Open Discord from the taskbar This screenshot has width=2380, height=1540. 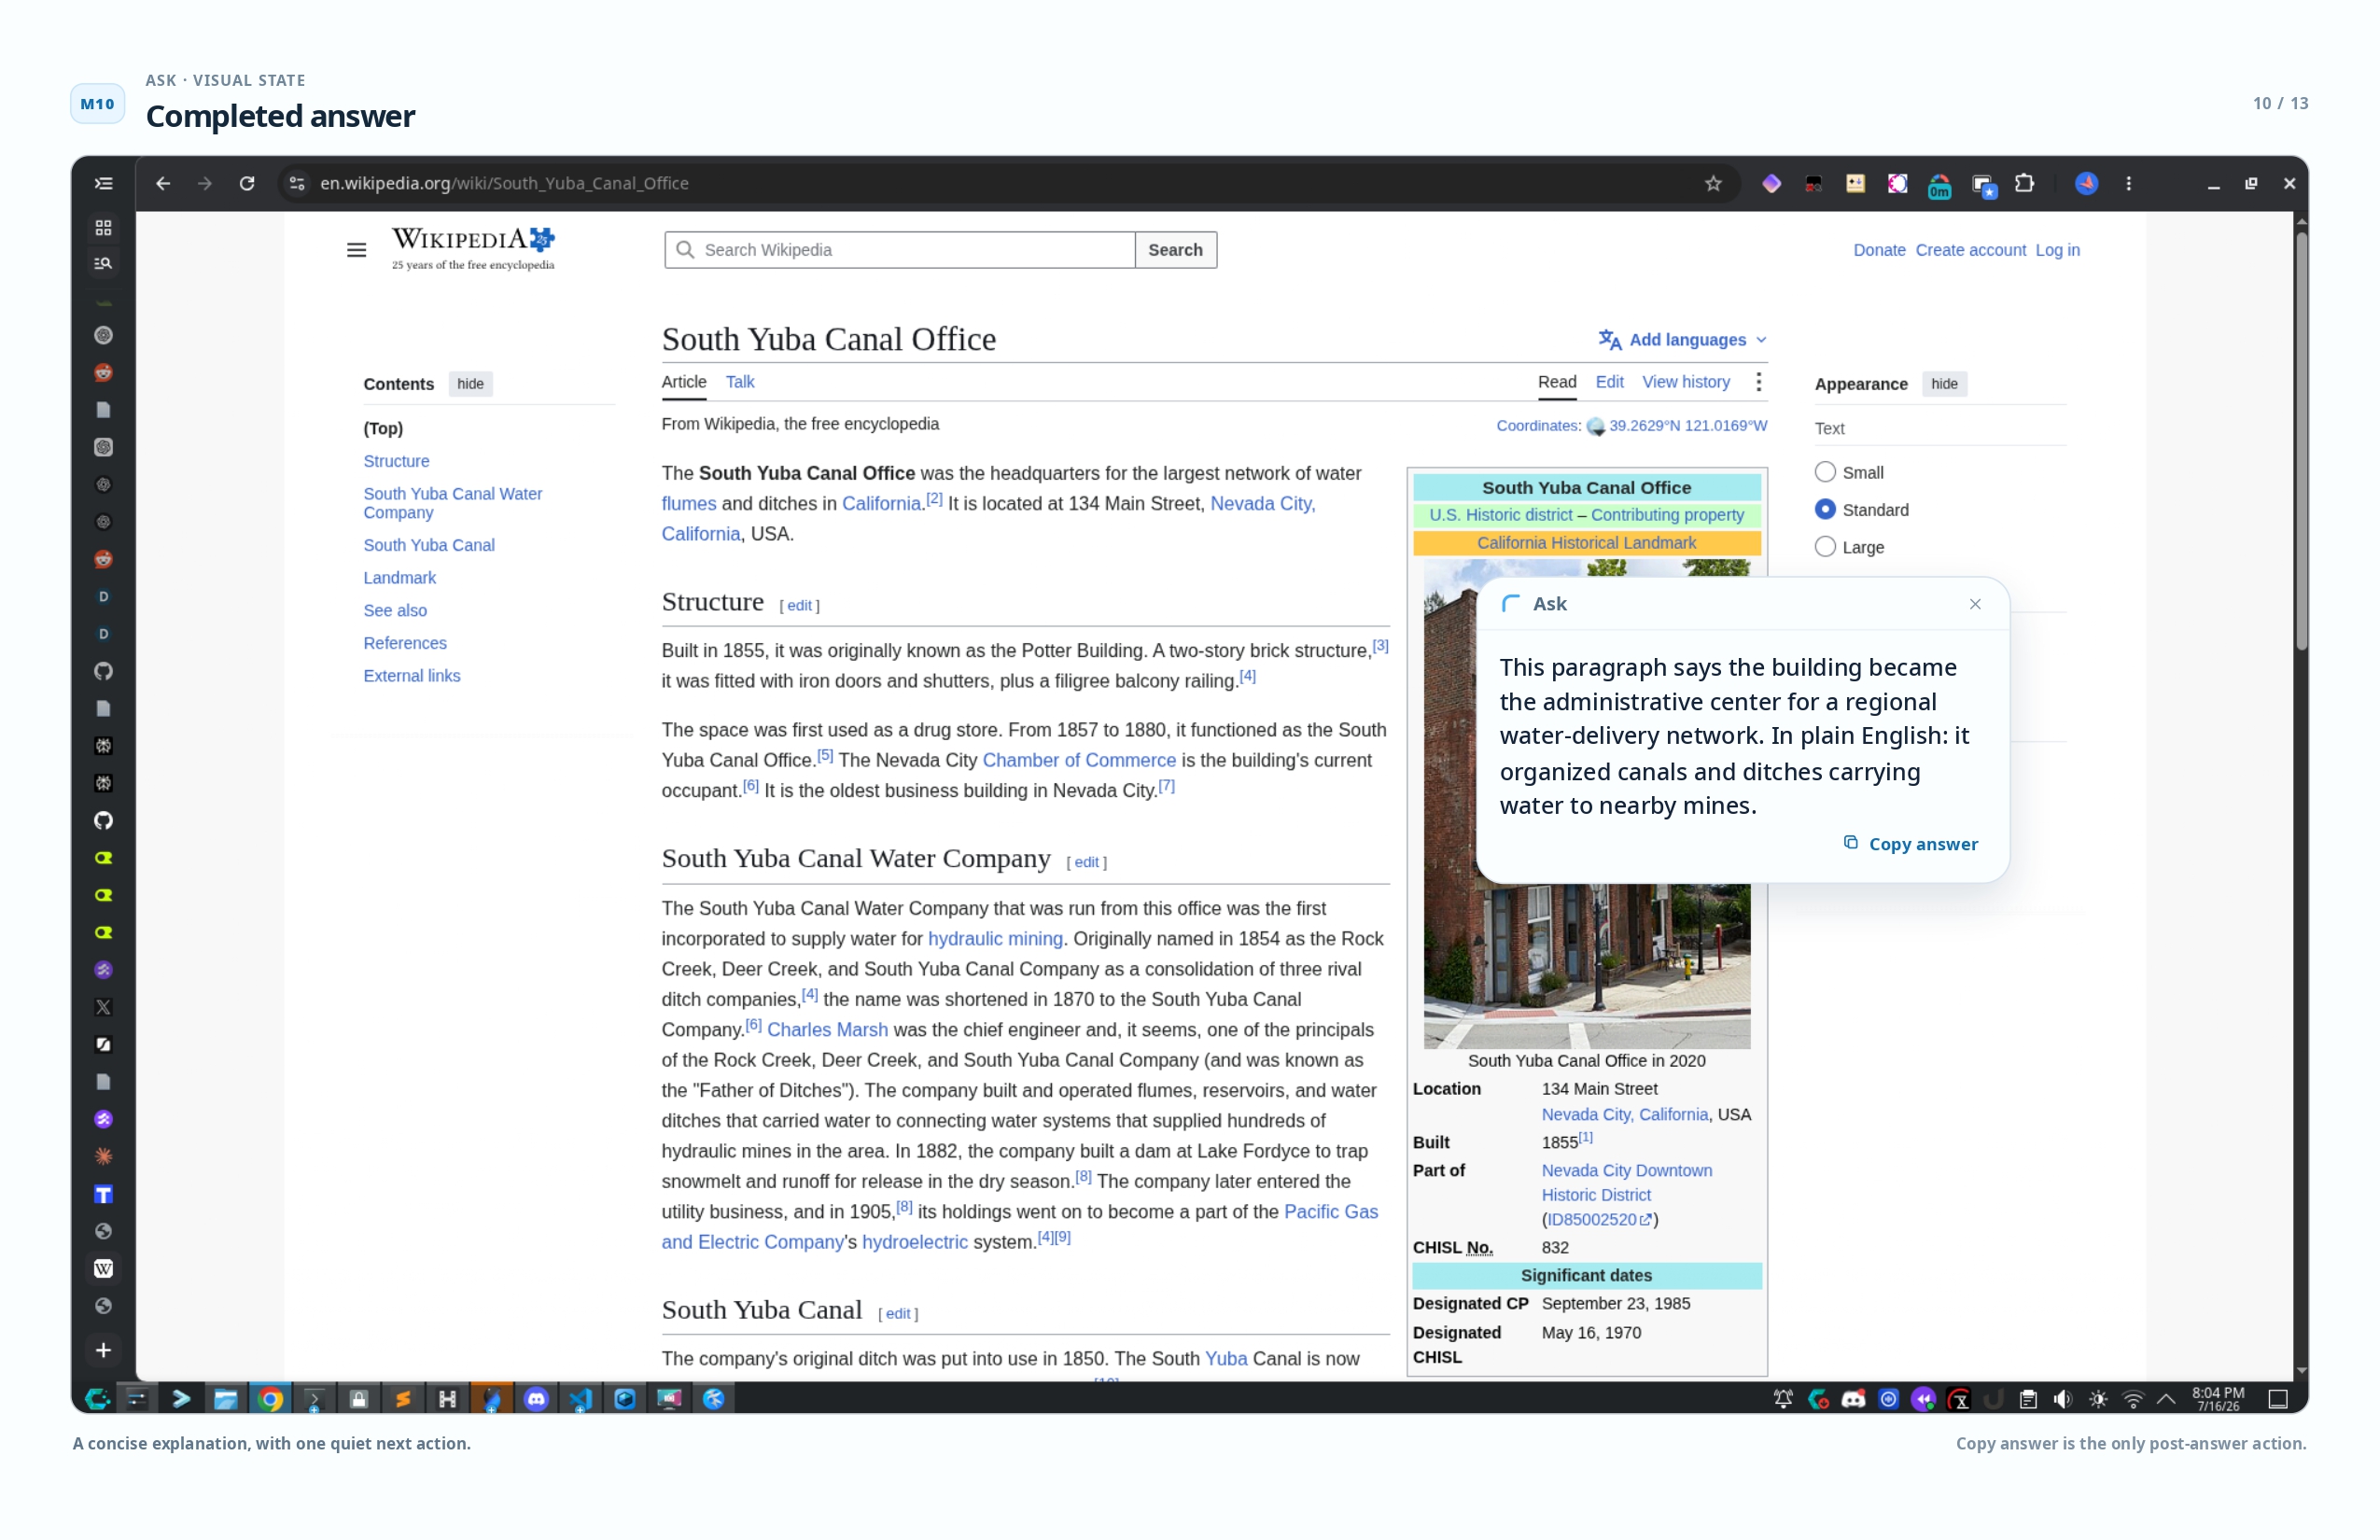point(536,1399)
